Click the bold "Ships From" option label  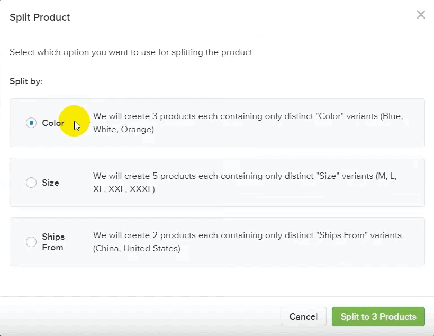(x=53, y=242)
